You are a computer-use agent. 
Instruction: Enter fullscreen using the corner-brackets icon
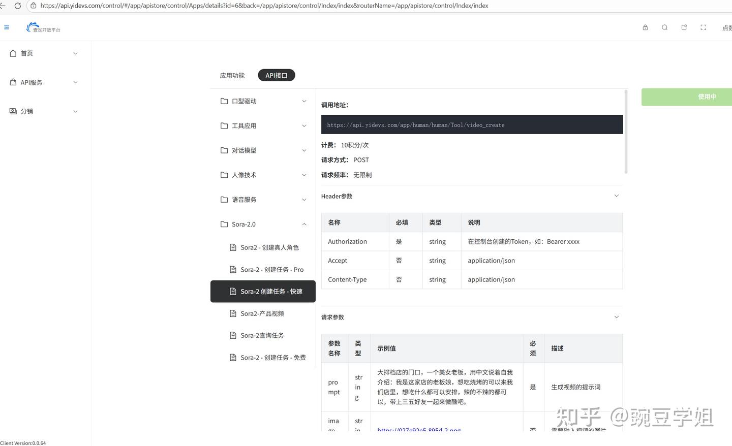[x=704, y=27]
